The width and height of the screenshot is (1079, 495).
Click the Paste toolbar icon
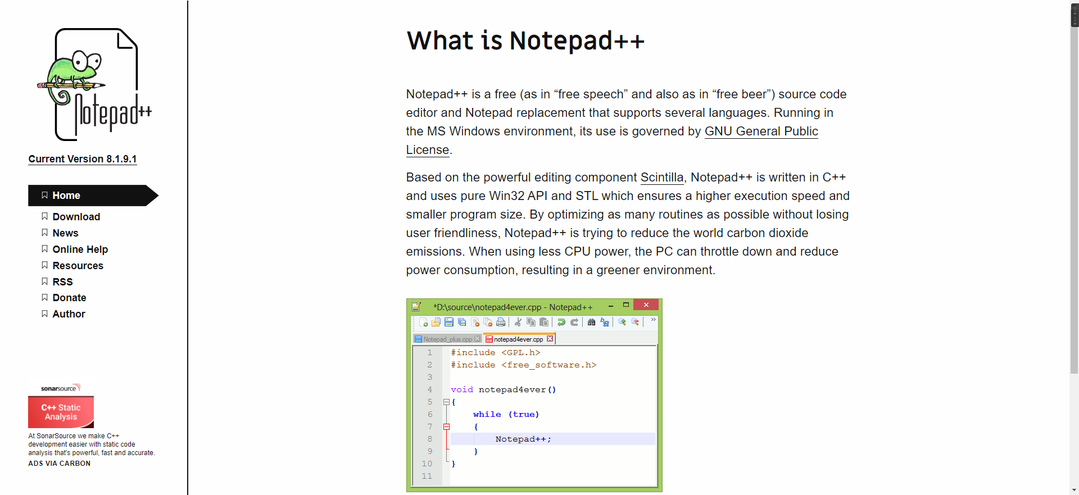[x=544, y=322]
